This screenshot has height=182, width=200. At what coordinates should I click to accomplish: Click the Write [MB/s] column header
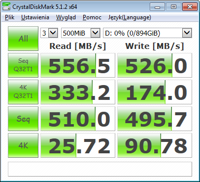click(x=155, y=46)
